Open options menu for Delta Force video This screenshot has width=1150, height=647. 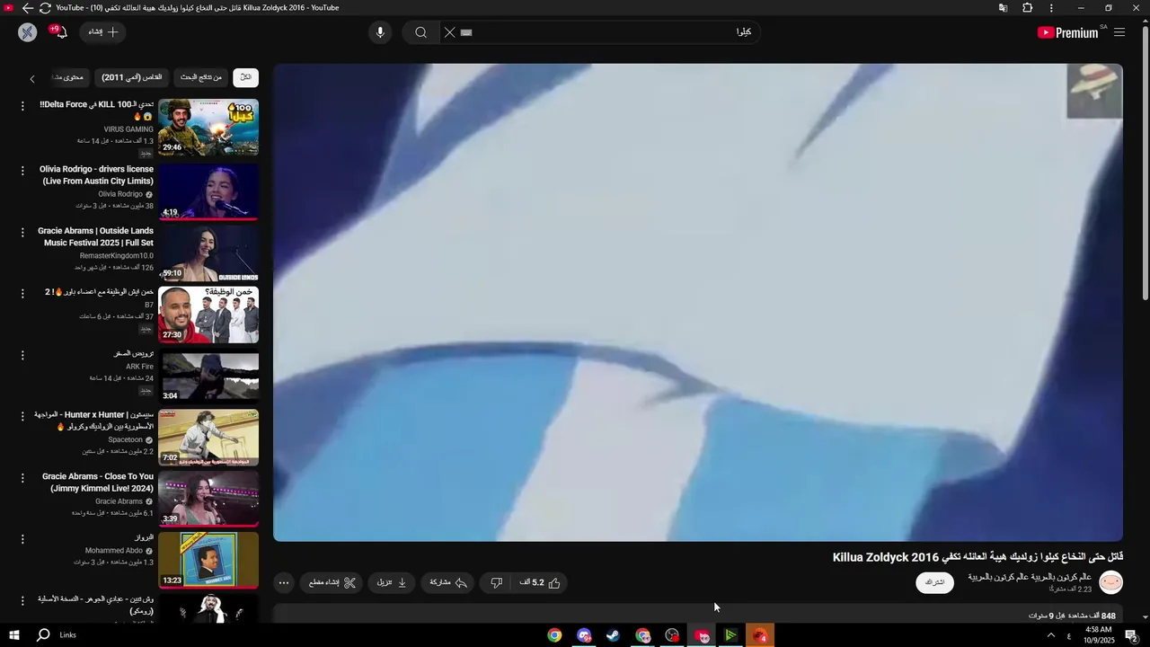(x=22, y=106)
